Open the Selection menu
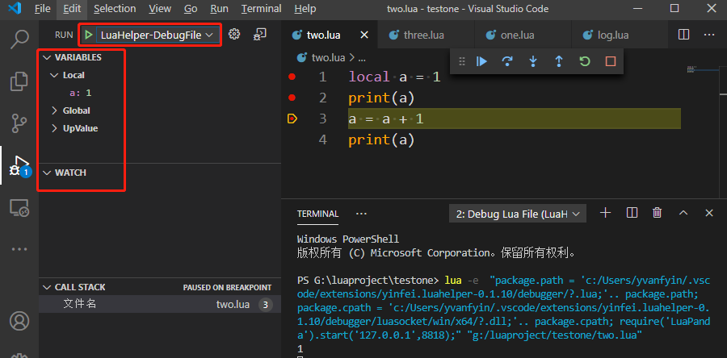Viewport: 727px width, 358px height. (x=115, y=9)
